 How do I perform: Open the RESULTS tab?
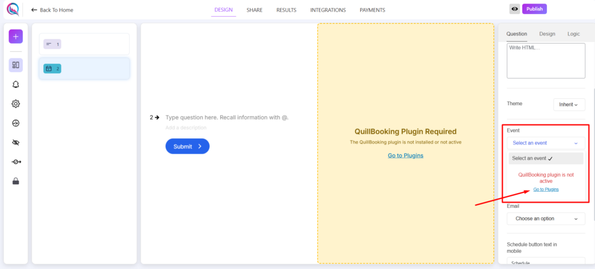[286, 10]
